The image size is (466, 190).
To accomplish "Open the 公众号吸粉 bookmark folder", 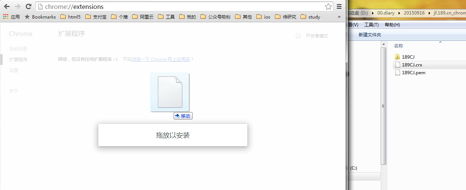I will (216, 17).
